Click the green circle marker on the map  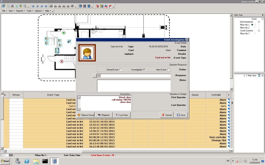(x=64, y=33)
